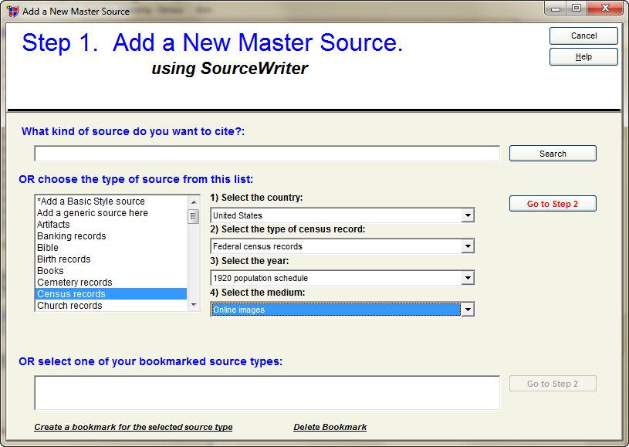
Task: Maximize the dialog window
Action: (x=577, y=8)
